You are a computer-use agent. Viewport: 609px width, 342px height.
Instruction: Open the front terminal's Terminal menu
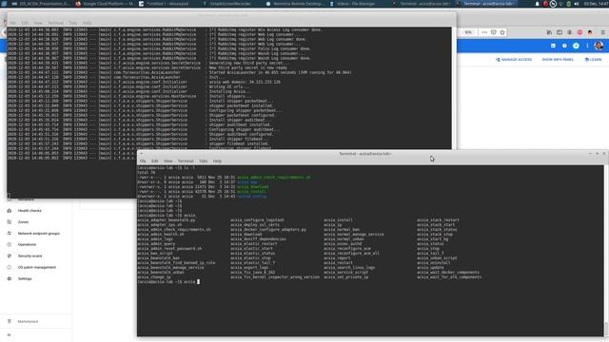(x=186, y=161)
